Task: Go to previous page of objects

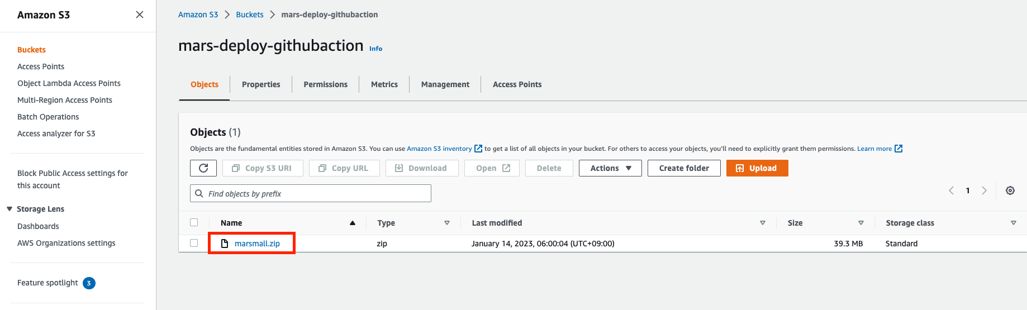Action: pyautogui.click(x=951, y=190)
